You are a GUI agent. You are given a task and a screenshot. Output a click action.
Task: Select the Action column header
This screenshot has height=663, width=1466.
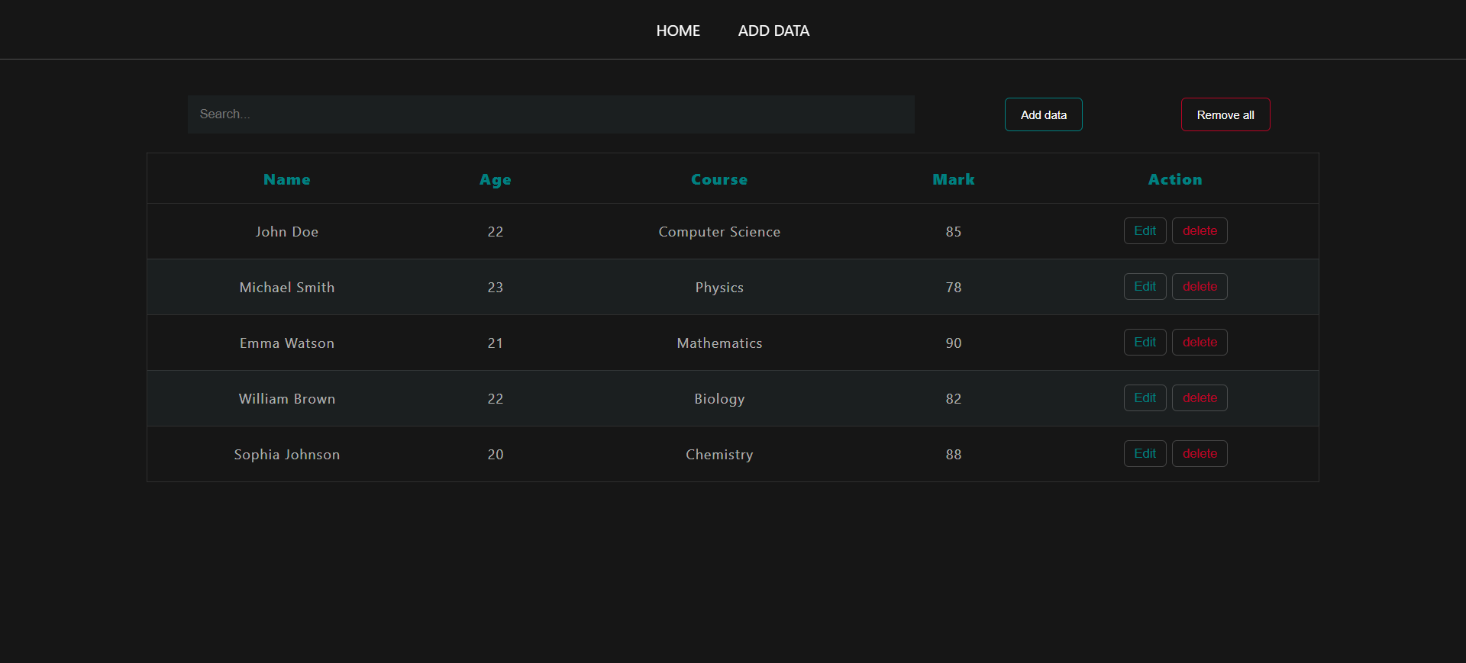[x=1175, y=179]
